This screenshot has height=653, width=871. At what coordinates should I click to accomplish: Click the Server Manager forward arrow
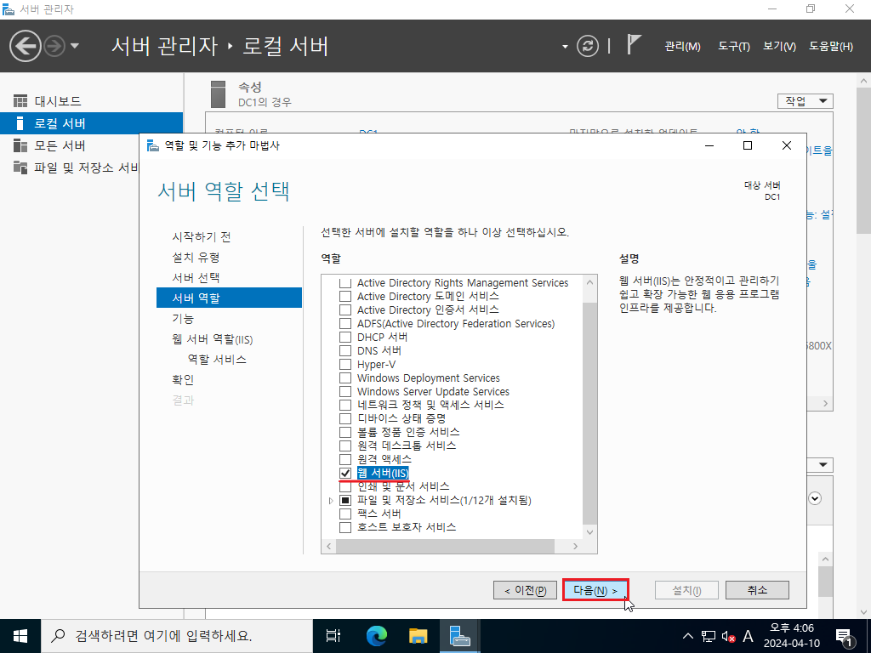(54, 46)
